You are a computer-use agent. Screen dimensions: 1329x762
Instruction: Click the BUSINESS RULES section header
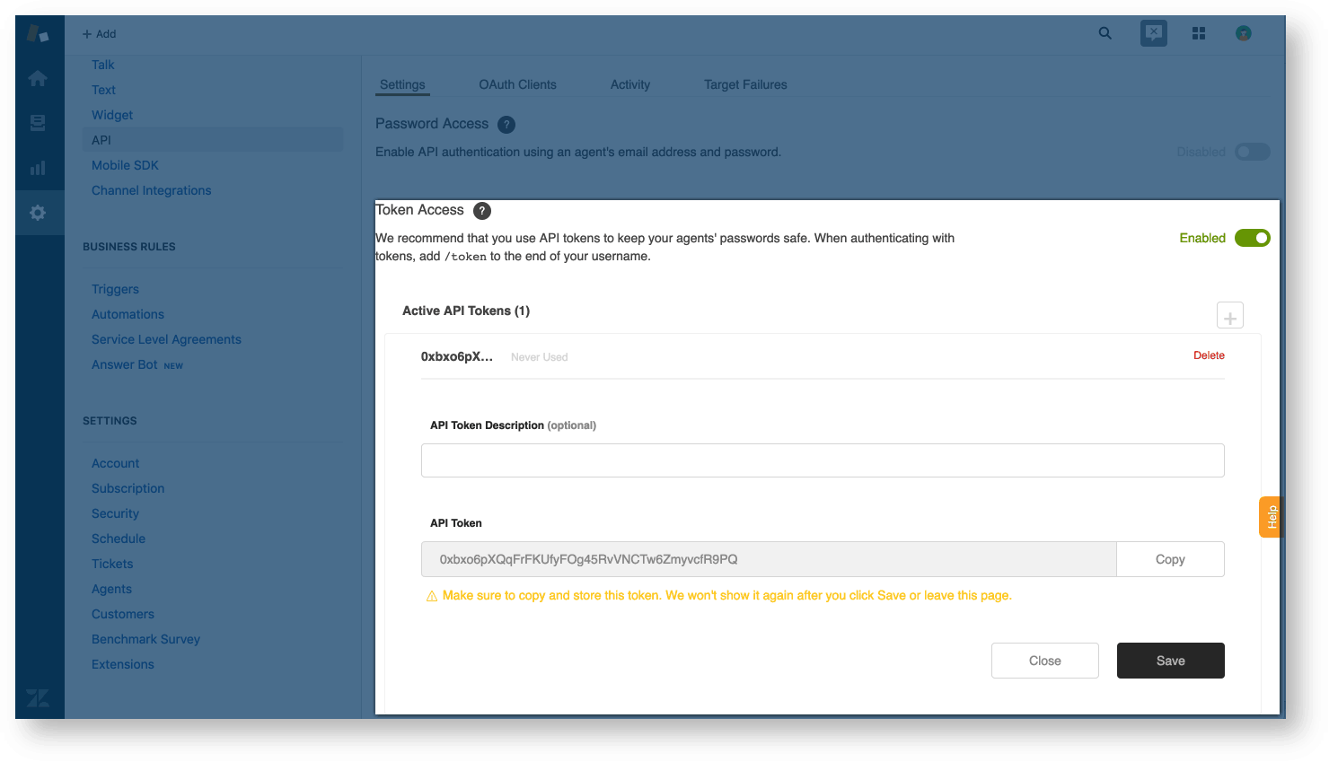pos(129,247)
